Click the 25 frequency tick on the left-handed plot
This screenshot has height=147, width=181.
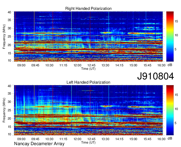(x=9, y=110)
